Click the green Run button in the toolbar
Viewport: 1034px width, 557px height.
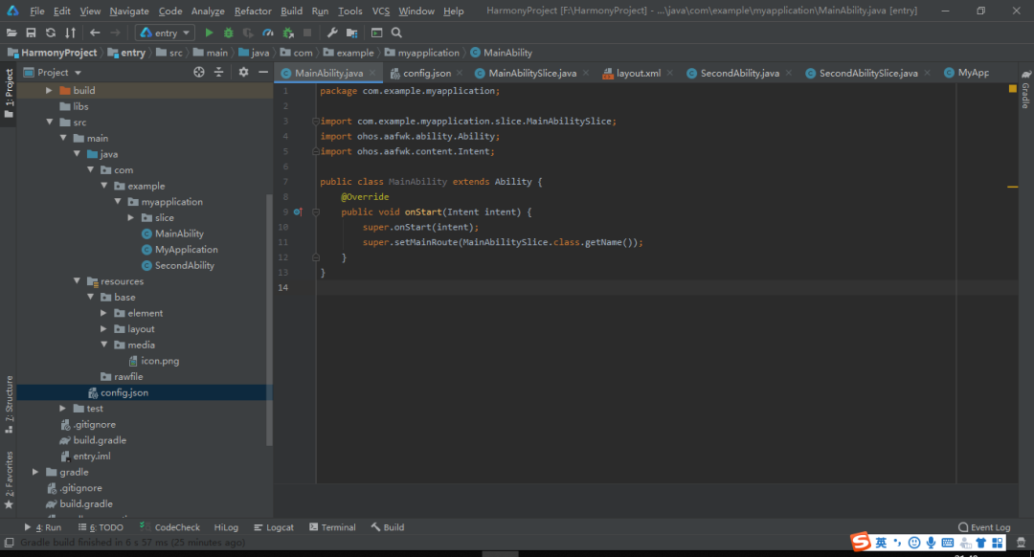(x=210, y=33)
